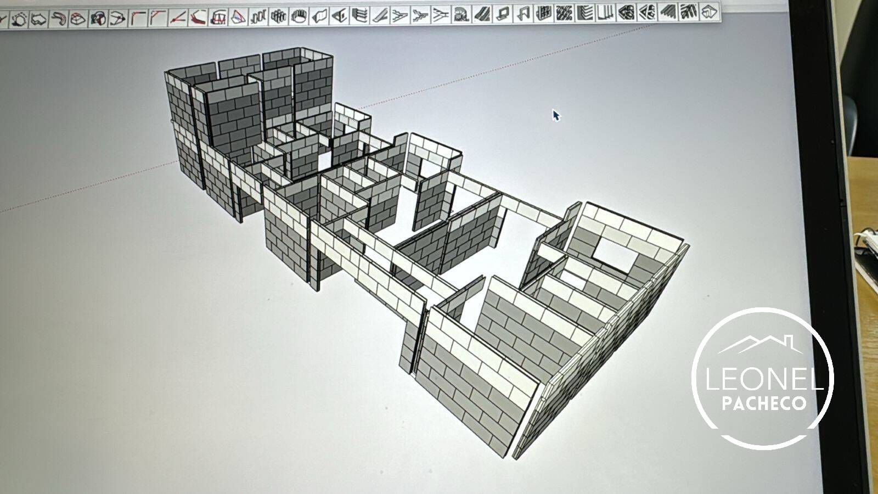Choose the hexagonal striped roof icon
Screen dimensions: 878x494
[x=626, y=12]
